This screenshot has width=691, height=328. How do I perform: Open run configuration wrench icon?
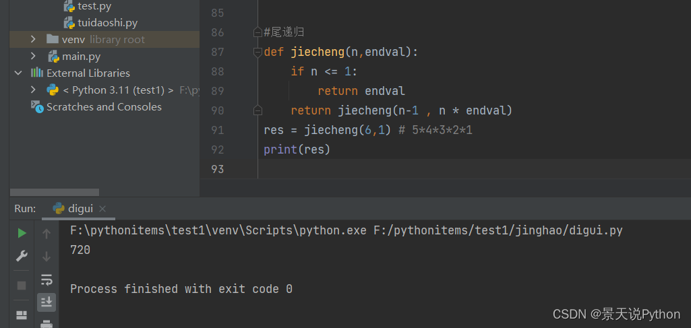22,256
